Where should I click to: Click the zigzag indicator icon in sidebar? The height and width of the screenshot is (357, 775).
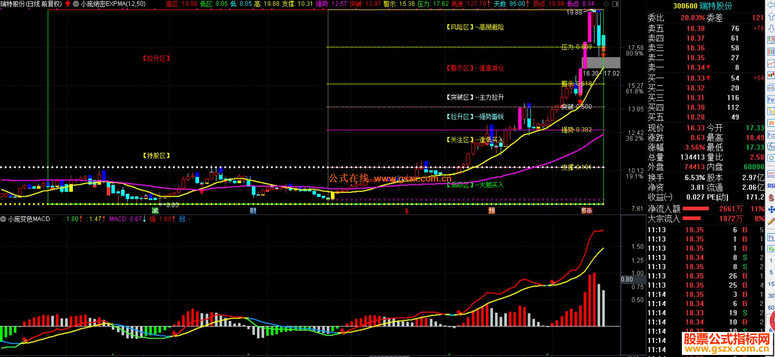[771, 174]
